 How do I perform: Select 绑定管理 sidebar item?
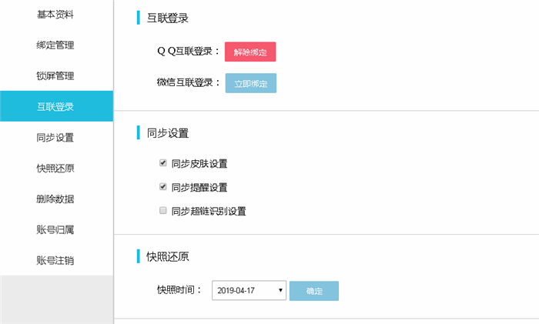point(55,45)
